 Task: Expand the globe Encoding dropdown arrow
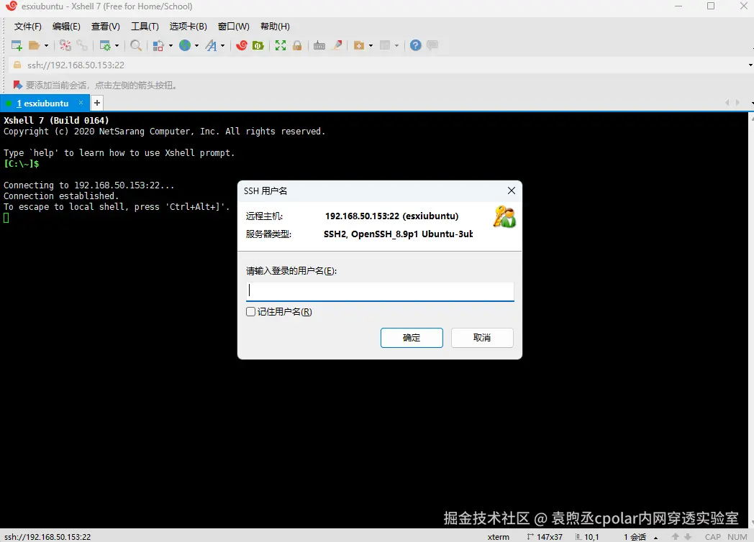[196, 46]
